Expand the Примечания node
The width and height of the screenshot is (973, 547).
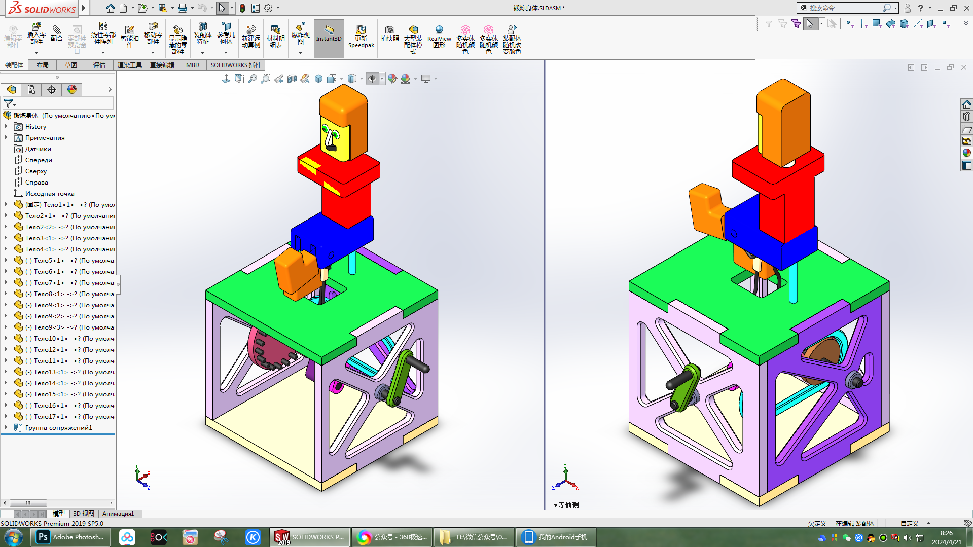[6, 137]
